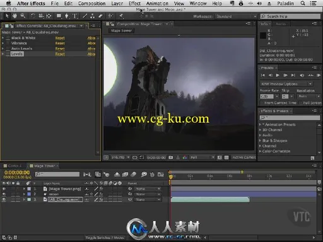Viewport: 323px width, 242px height.
Task: Open the Mage Tower.png parent None dropdown
Action: tap(148, 188)
